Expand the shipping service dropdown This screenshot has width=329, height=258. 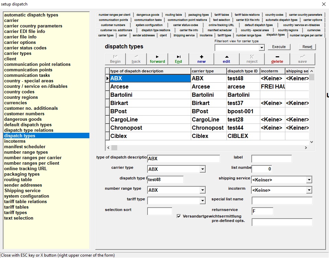coord(309,180)
